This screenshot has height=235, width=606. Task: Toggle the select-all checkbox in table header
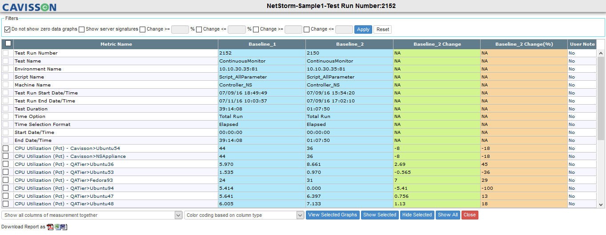pyautogui.click(x=8, y=43)
